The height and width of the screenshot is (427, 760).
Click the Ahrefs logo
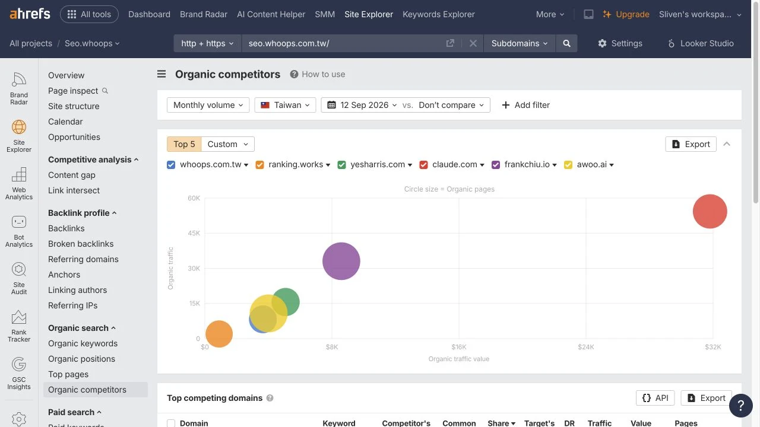tap(30, 14)
